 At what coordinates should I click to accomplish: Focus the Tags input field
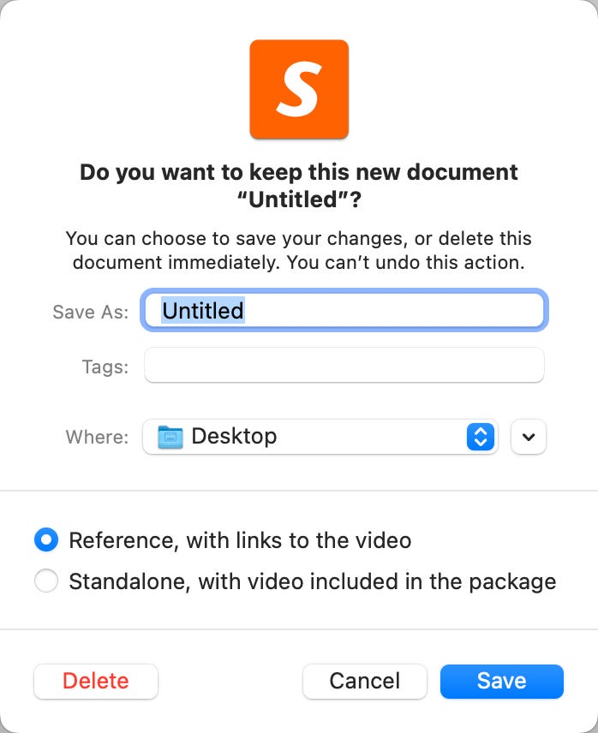(344, 365)
